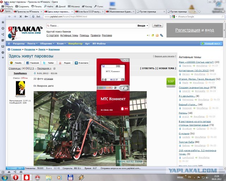Open the Регистрация и вход link
226x181 pixels.
coord(195,31)
